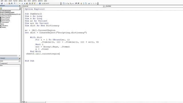Select the module listed above Module1
This screenshot has width=183, height=103.
coord(5,25)
